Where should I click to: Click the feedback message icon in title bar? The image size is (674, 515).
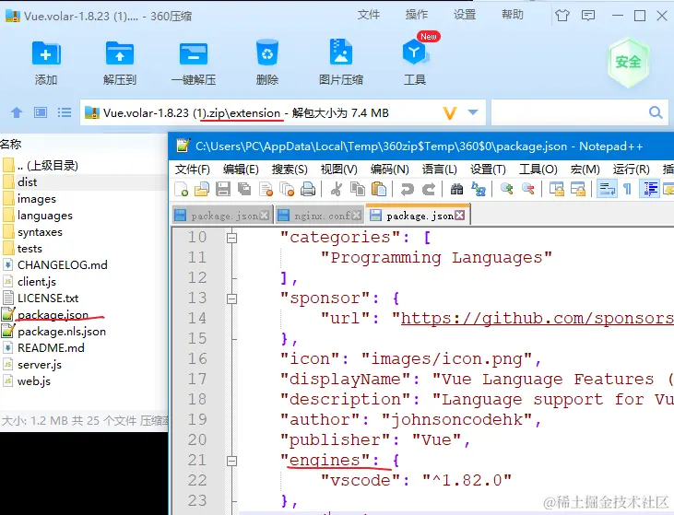pos(588,16)
